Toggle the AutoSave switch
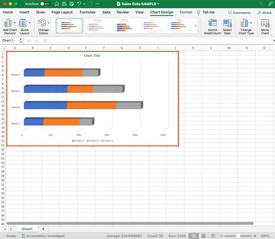 click(45, 4)
